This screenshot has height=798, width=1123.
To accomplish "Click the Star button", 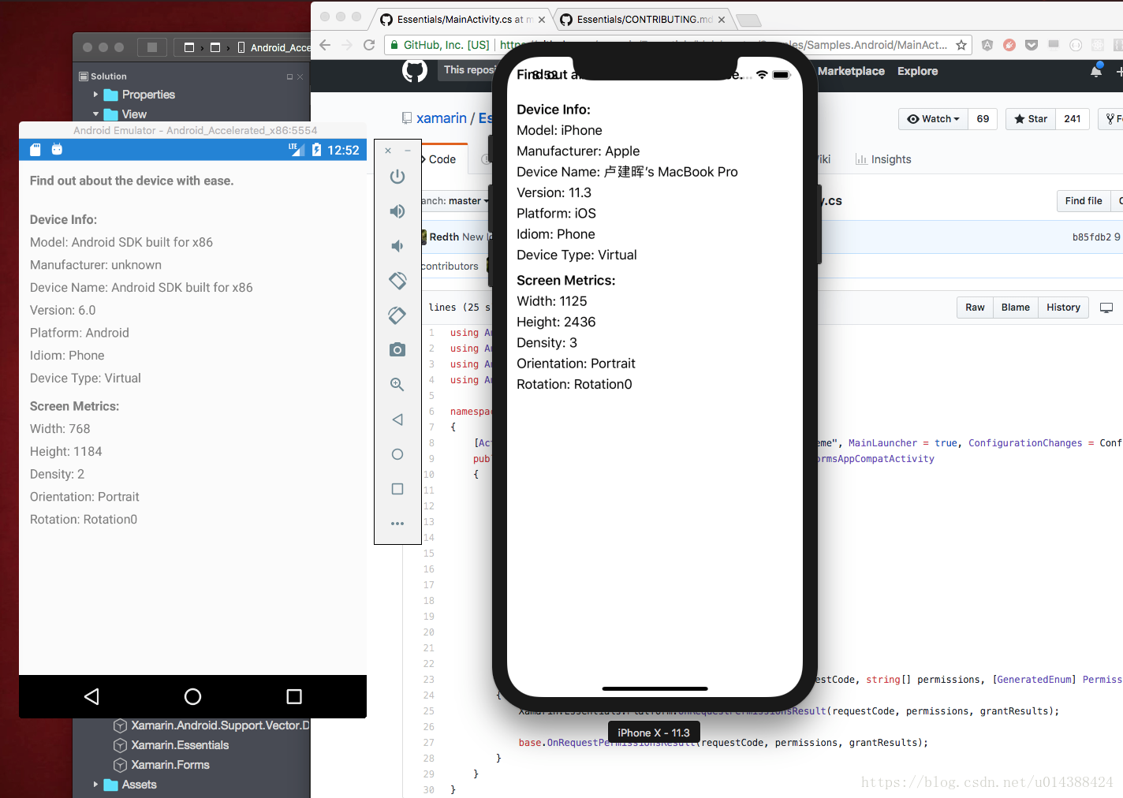I will [1031, 119].
